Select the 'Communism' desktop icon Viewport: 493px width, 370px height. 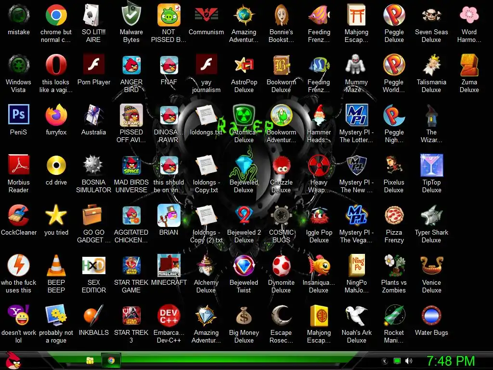point(206,15)
